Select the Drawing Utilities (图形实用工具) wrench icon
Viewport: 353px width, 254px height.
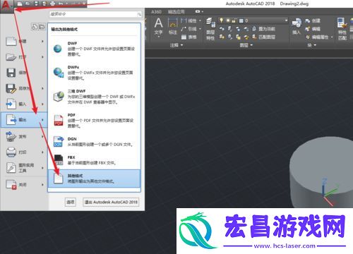11,168
